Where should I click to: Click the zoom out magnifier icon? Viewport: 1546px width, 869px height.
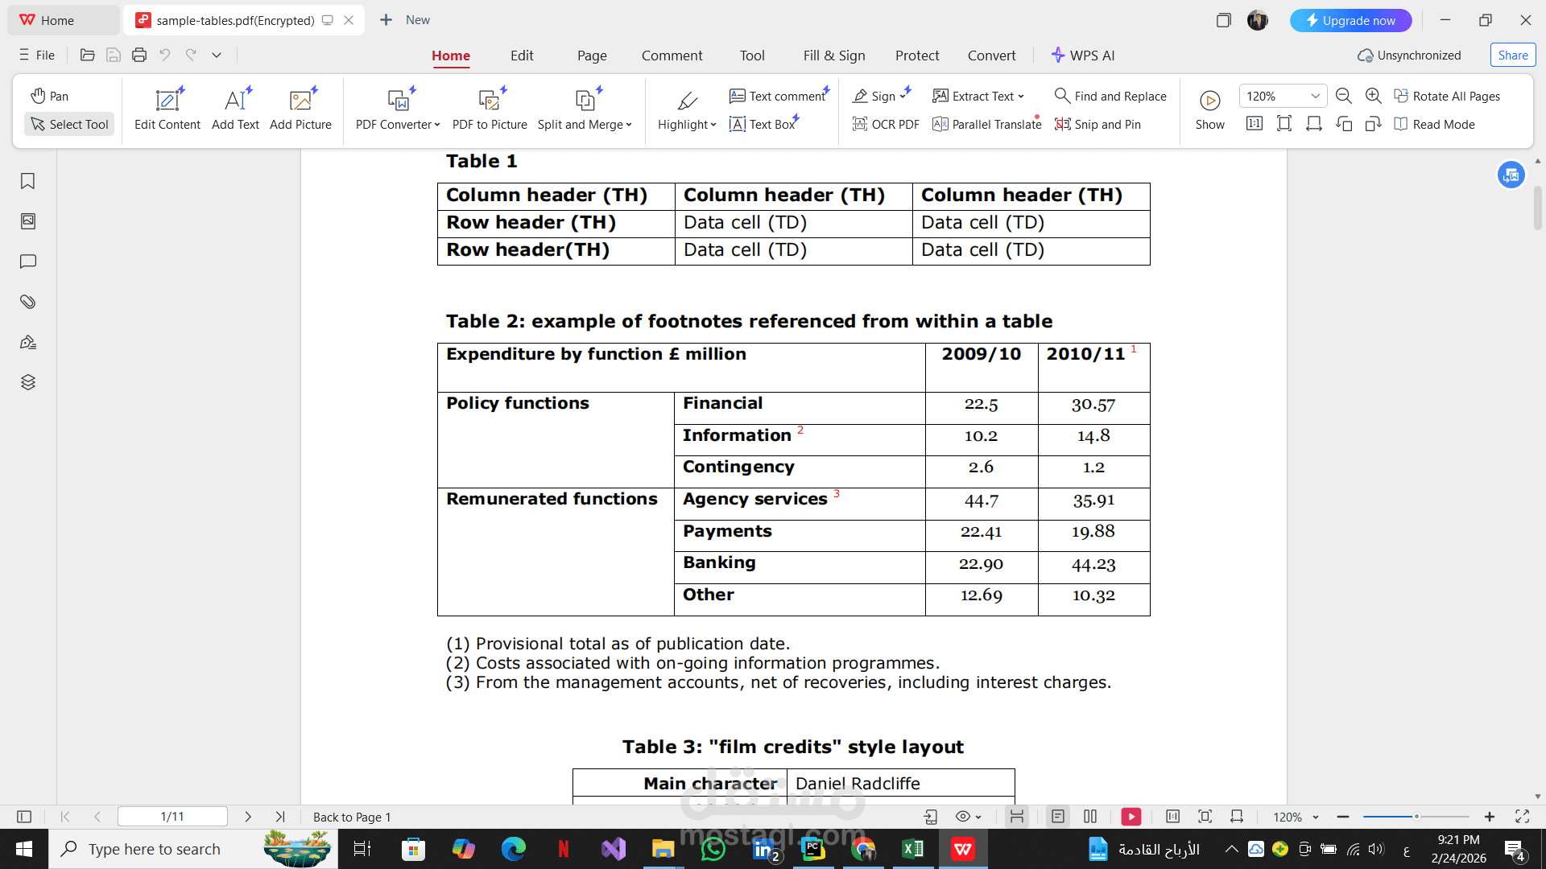click(x=1343, y=96)
